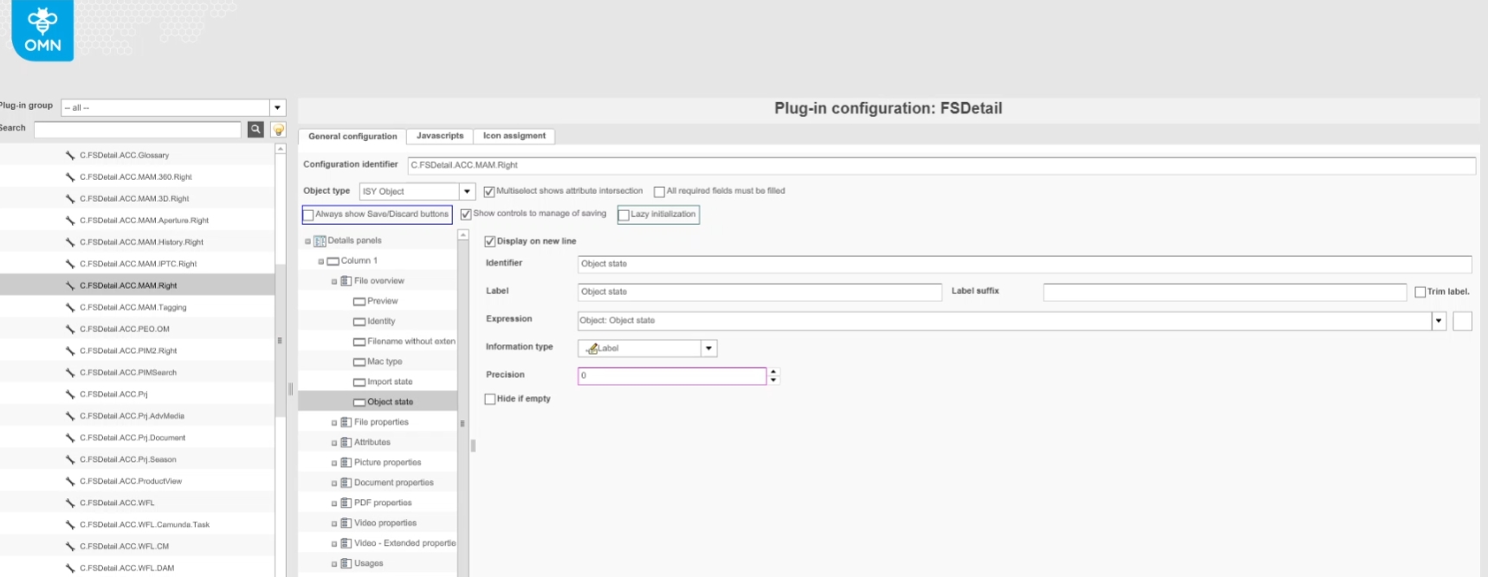Check the Hide if empty option
1488x577 pixels.
(x=490, y=399)
